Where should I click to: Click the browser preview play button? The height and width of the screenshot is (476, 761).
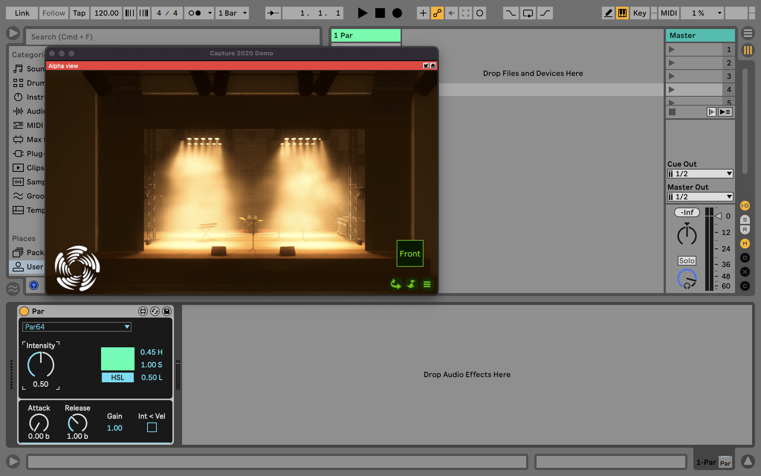click(13, 33)
